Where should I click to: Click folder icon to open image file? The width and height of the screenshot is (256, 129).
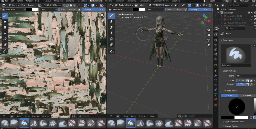coord(71,5)
